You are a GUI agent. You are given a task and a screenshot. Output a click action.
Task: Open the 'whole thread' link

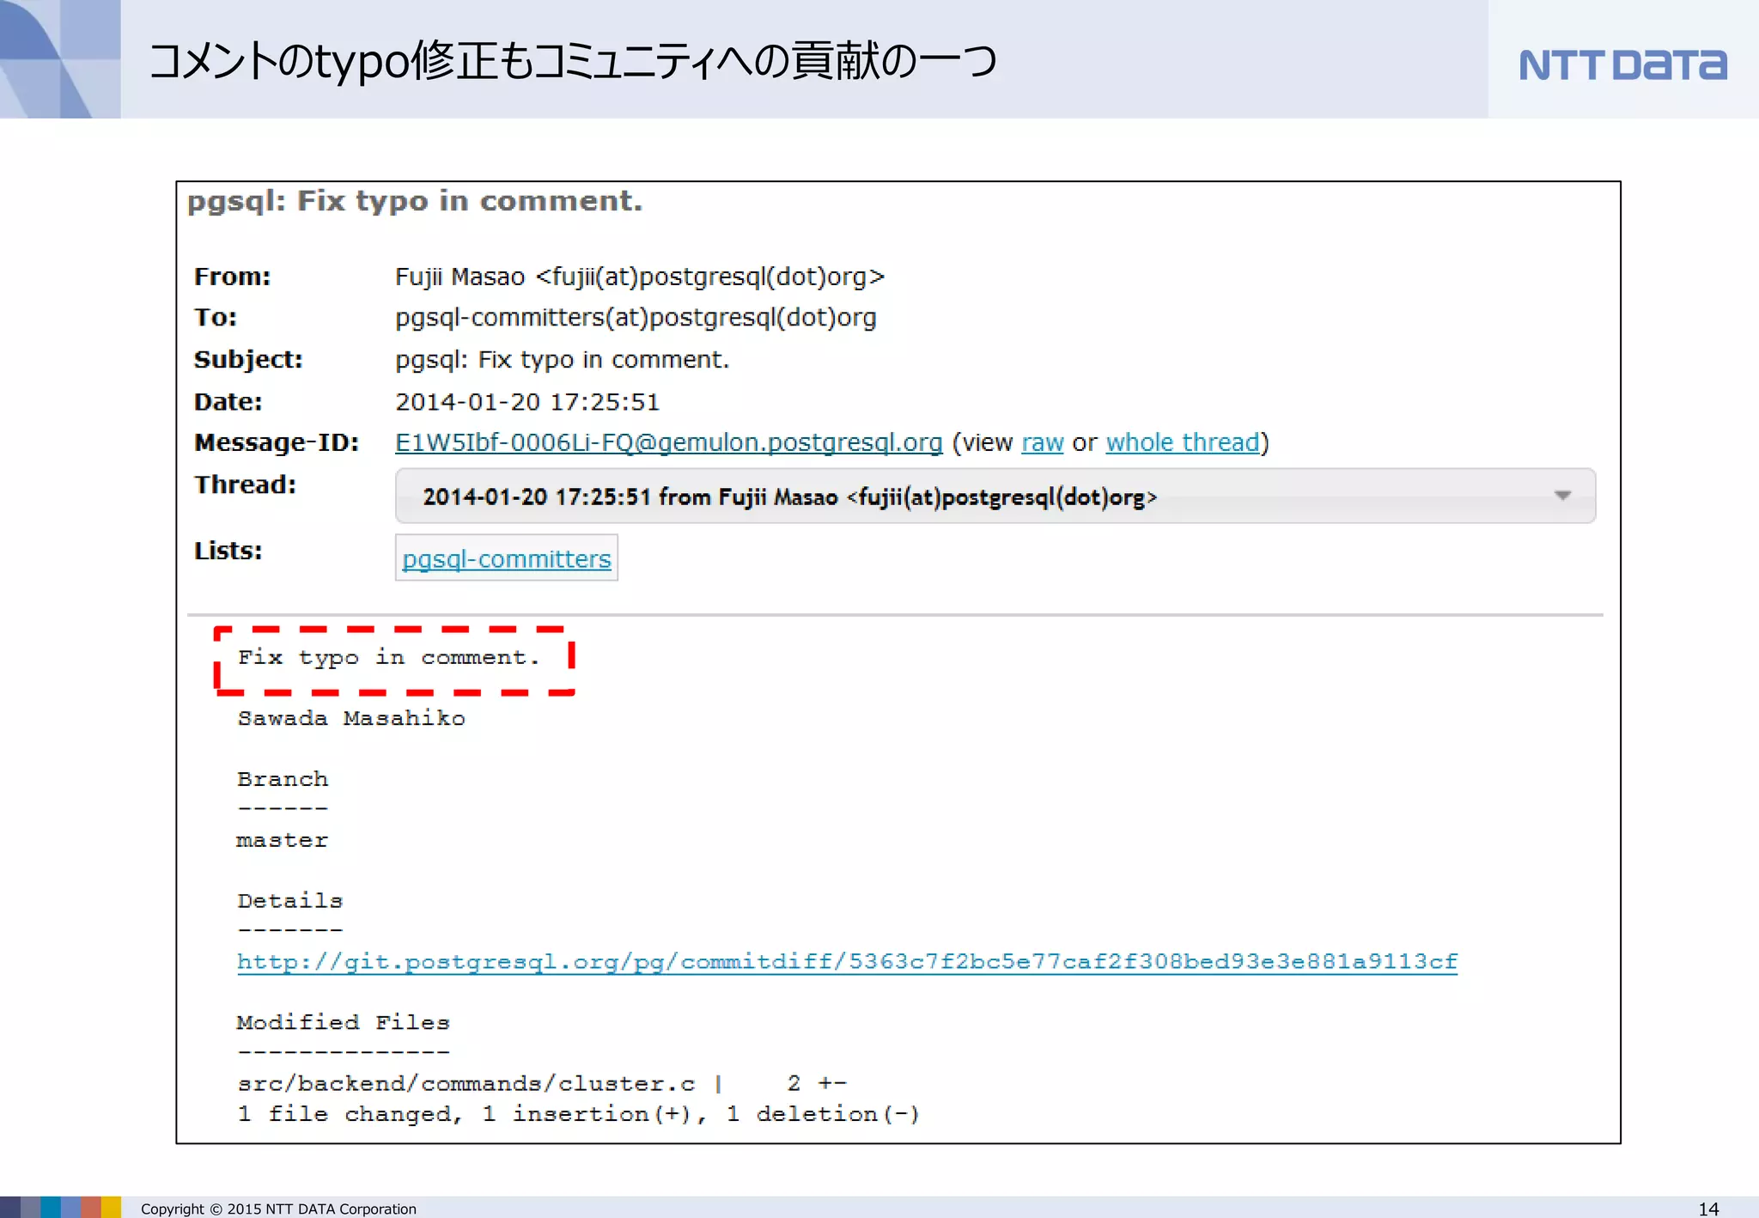[x=1182, y=443]
